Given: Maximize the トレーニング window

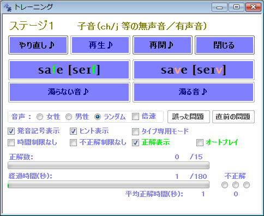Looking at the screenshot, I should point(236,7).
